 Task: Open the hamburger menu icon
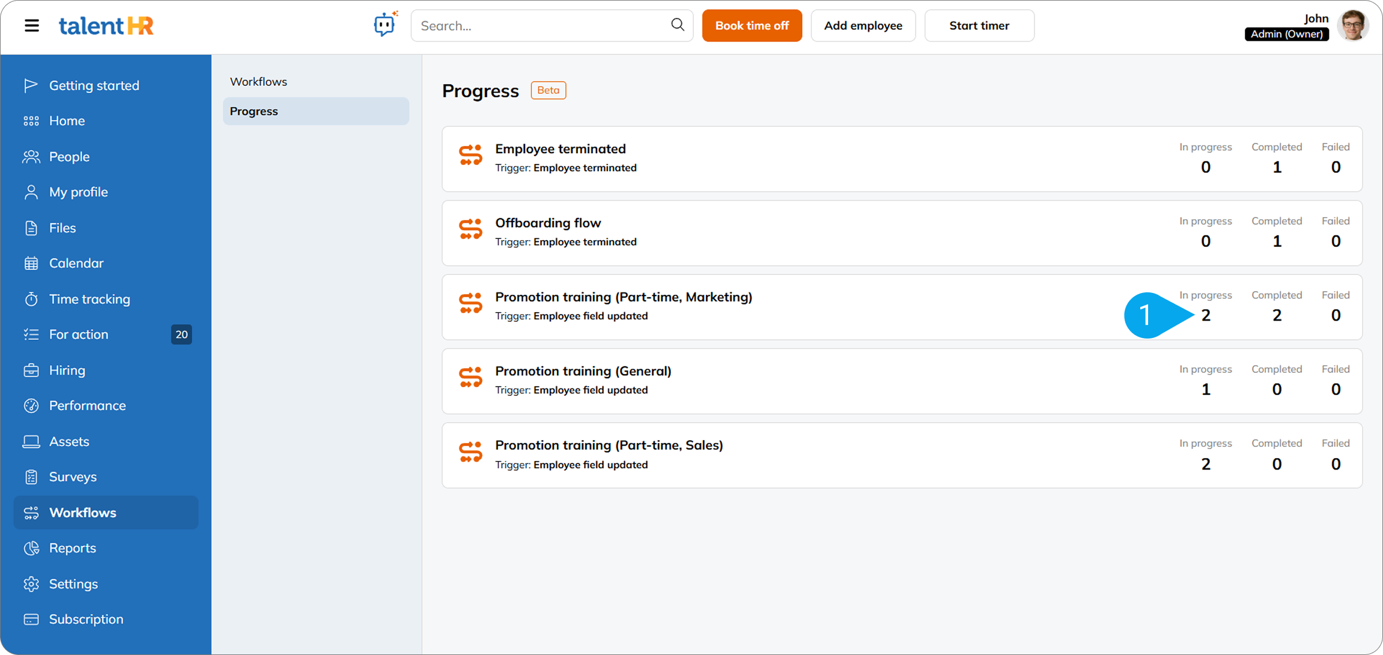pyautogui.click(x=32, y=26)
